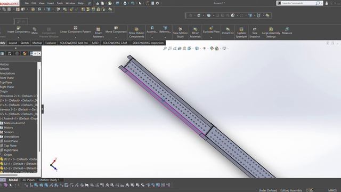Image resolution: width=341 pixels, height=192 pixels.
Task: Open the Edit menu
Action: coord(34,3)
